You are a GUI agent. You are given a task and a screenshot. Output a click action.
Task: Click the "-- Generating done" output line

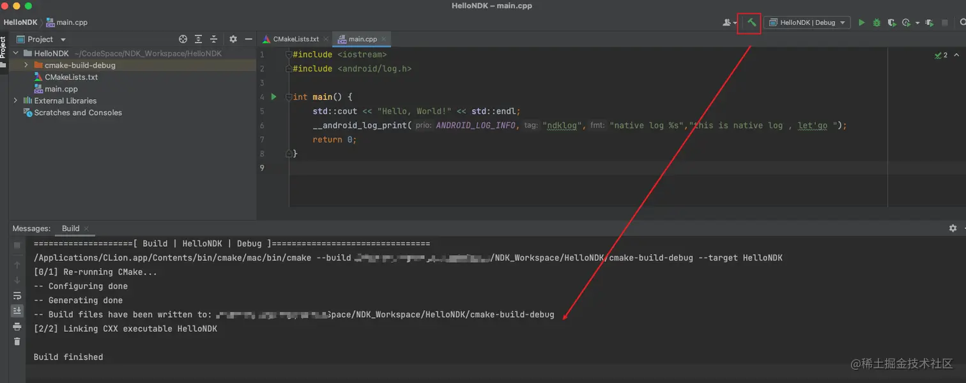78,301
